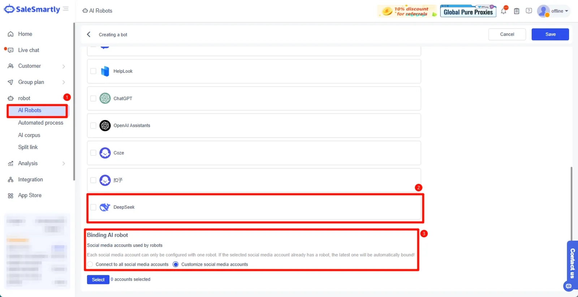Expand the Analysis menu chevron
This screenshot has width=578, height=297.
coord(64,163)
